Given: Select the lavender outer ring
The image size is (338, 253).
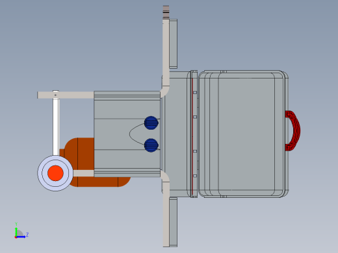Looking at the screenshot, I should coord(55,173).
